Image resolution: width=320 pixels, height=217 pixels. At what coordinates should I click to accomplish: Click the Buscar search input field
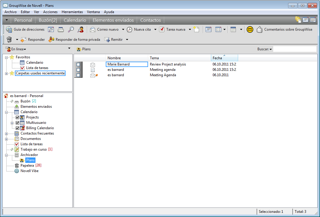(x=295, y=49)
